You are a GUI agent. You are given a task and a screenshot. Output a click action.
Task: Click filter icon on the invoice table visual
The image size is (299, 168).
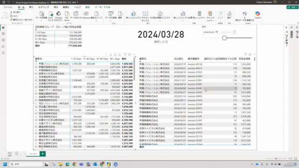pos(246,55)
